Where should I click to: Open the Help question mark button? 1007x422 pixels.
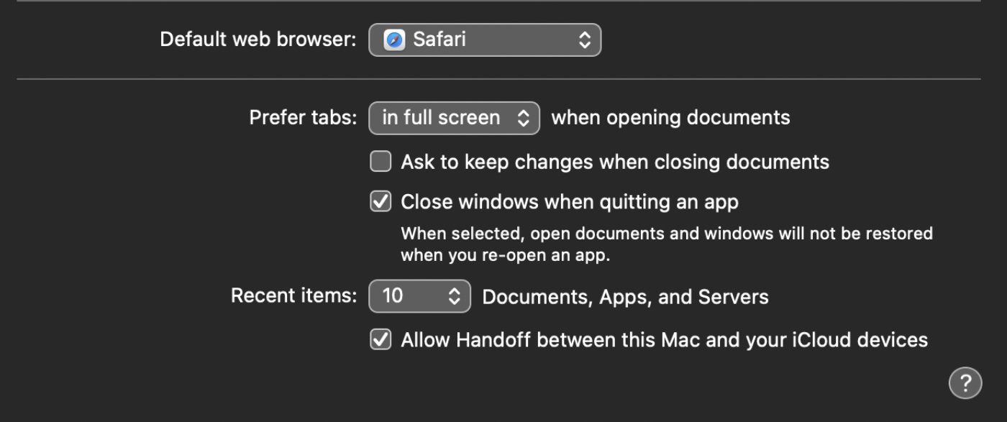965,382
